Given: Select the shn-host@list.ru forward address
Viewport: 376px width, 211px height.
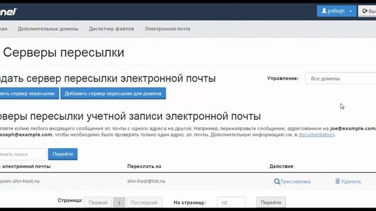Looking at the screenshot, I should (x=146, y=181).
